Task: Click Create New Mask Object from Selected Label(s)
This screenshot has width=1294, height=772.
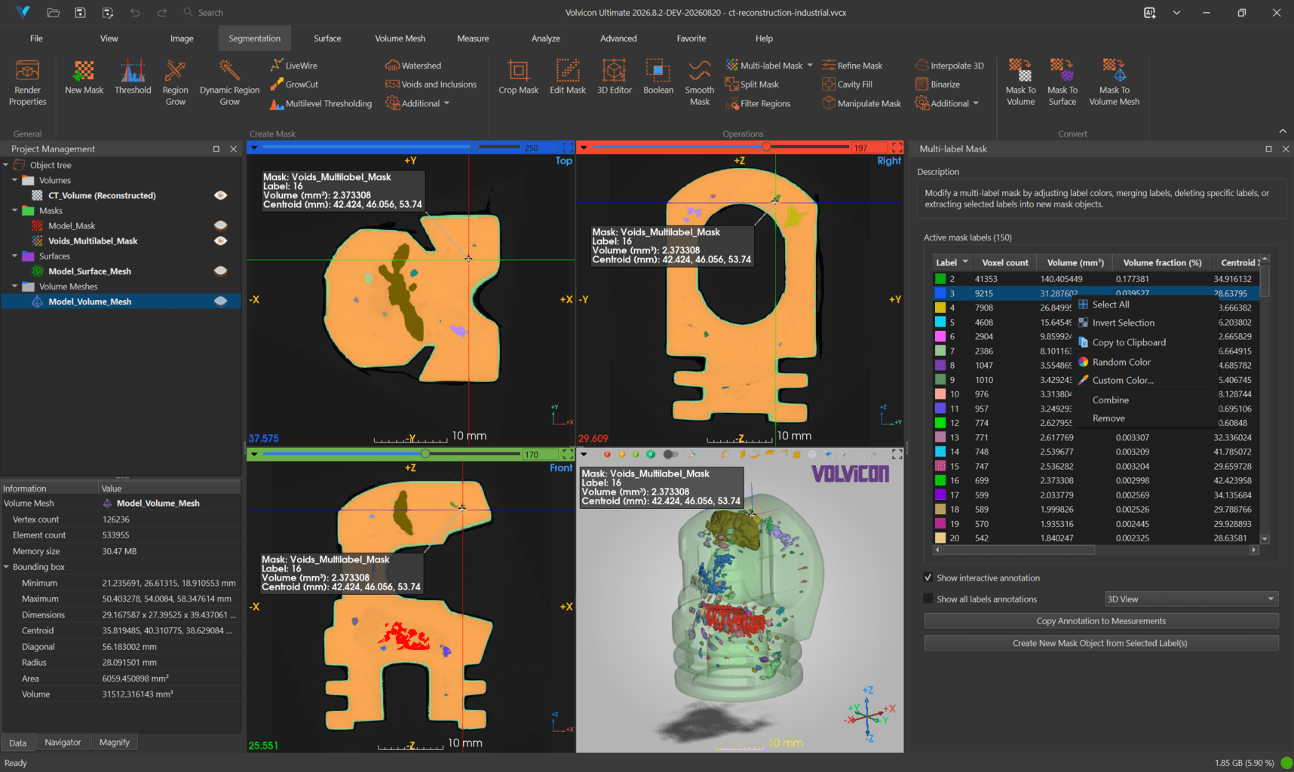Action: tap(1101, 643)
